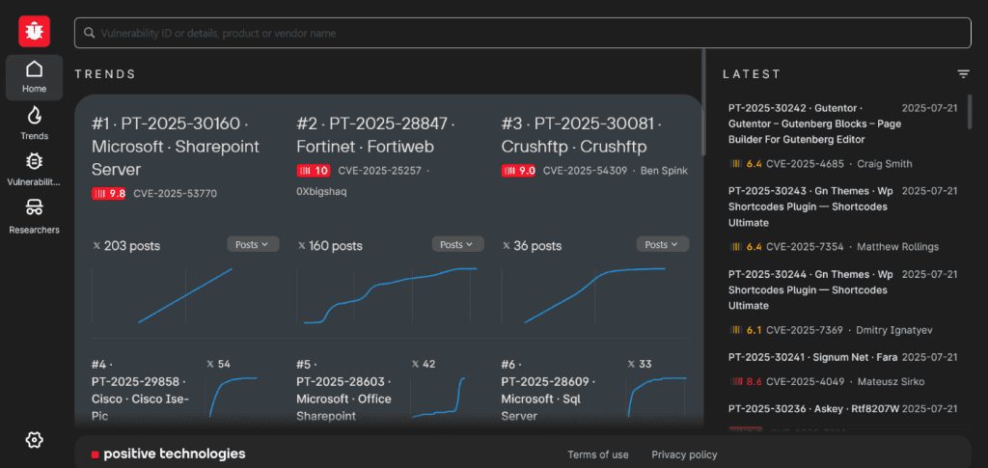Open trend #1 Microsoft Sharepoint Server

(169, 147)
